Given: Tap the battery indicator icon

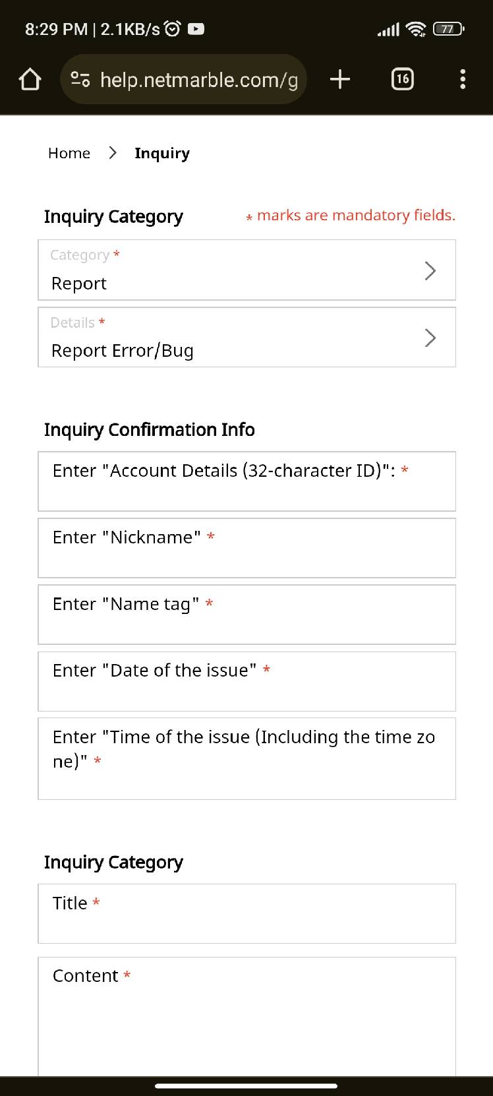Looking at the screenshot, I should click(x=448, y=29).
